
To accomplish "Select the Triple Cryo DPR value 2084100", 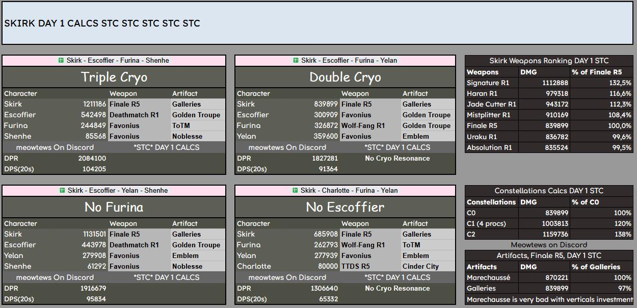I will coord(92,159).
